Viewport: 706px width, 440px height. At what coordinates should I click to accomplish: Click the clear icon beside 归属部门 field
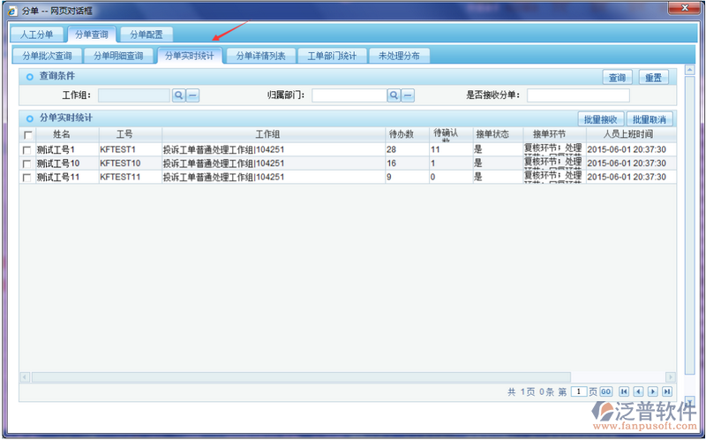(x=408, y=95)
